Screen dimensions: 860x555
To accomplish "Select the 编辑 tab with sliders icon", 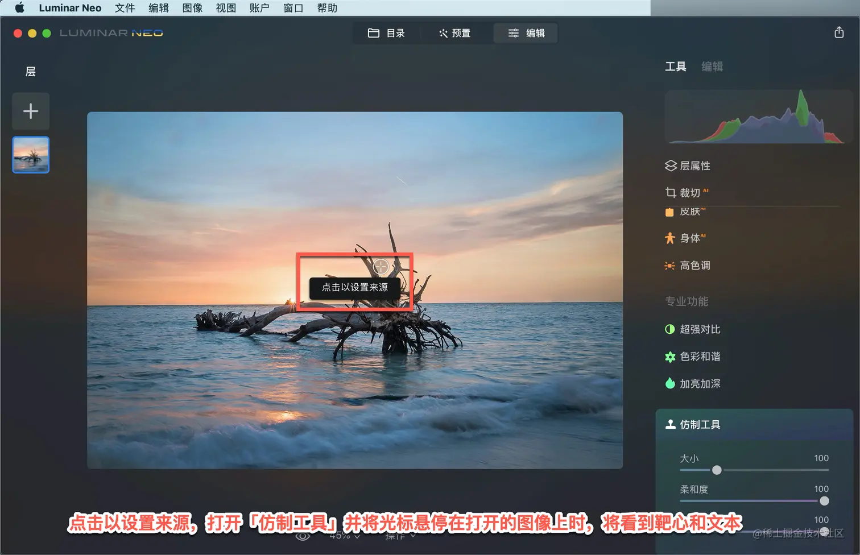I will [526, 33].
